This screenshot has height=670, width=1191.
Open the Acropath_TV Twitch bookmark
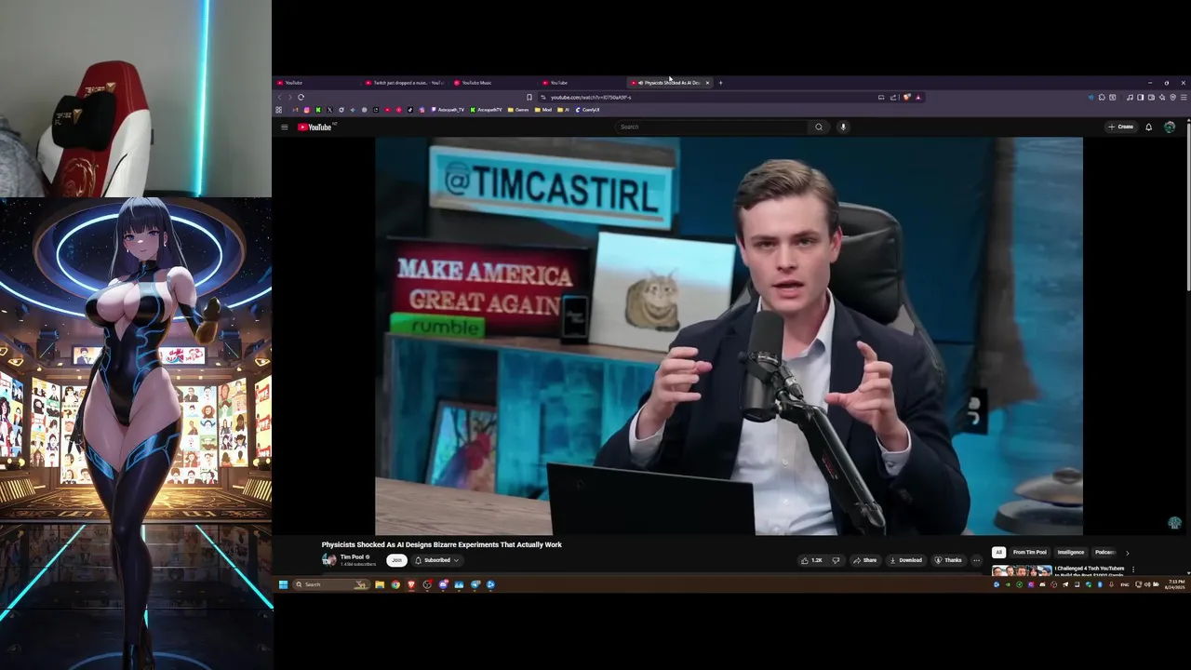pyautogui.click(x=448, y=110)
